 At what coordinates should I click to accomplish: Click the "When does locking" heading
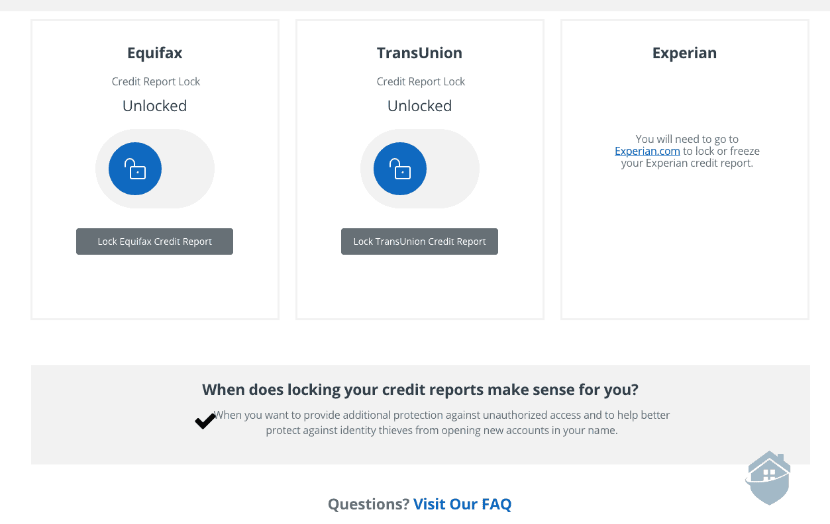[420, 390]
